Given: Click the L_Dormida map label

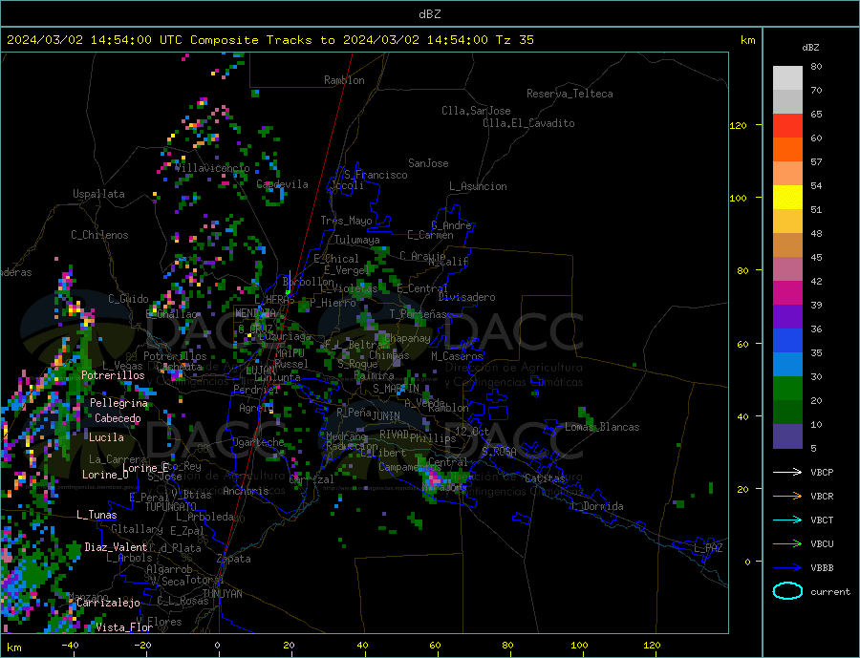Looking at the screenshot, I should pyautogui.click(x=598, y=506).
